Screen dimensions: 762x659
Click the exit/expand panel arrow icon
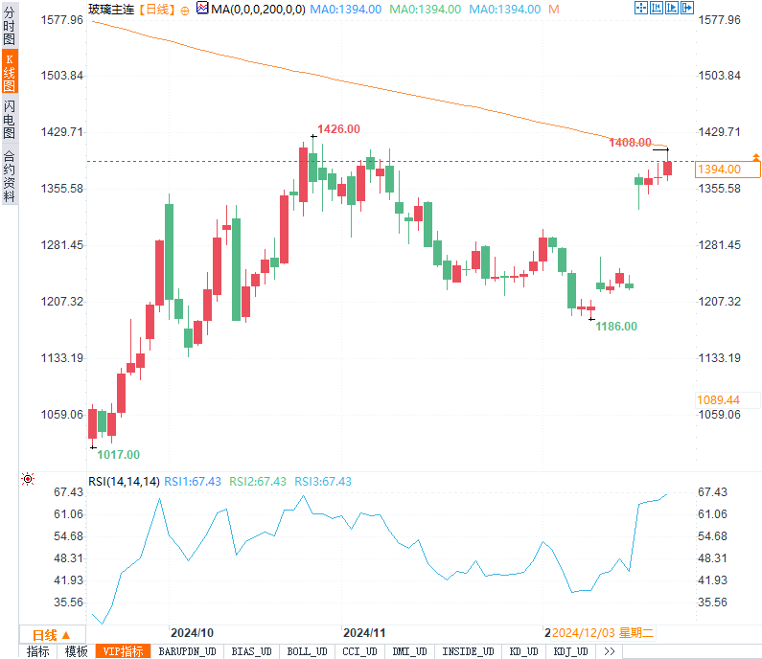(687, 8)
